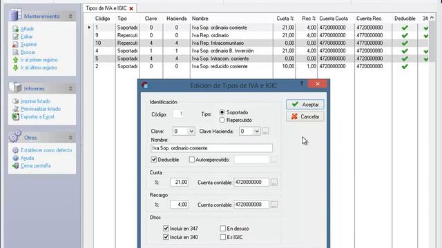The image size is (442, 248).
Task: Click the Previsualizar listado icon
Action: tap(15, 109)
